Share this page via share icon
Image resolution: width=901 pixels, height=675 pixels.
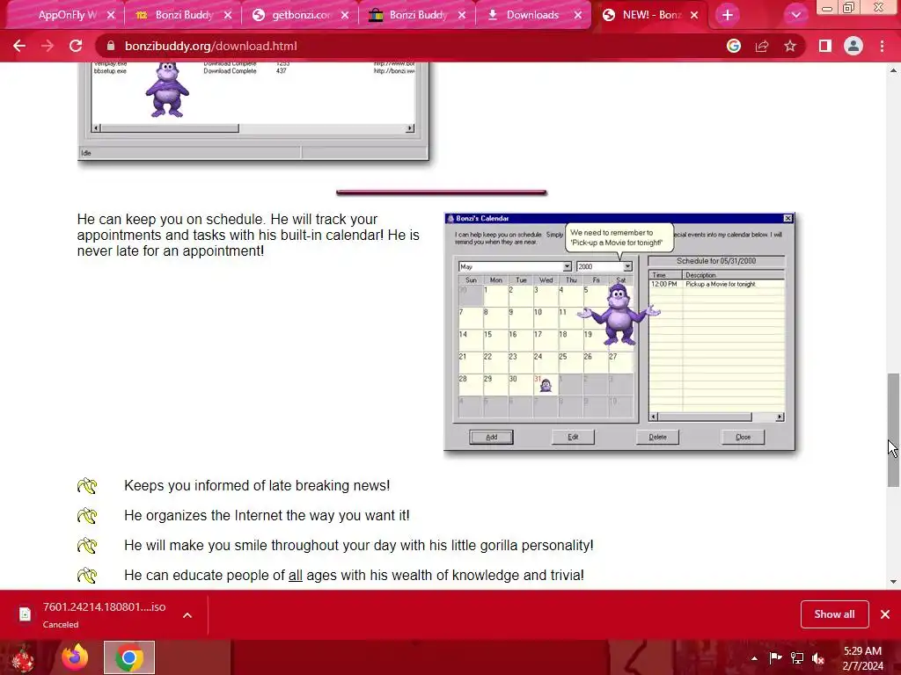point(762,46)
